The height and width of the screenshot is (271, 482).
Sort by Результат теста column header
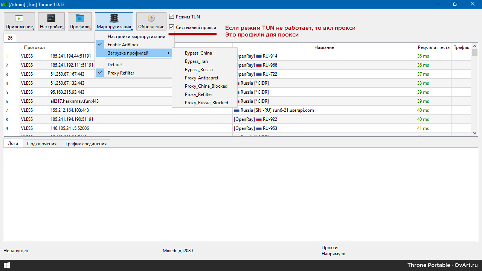click(x=433, y=47)
